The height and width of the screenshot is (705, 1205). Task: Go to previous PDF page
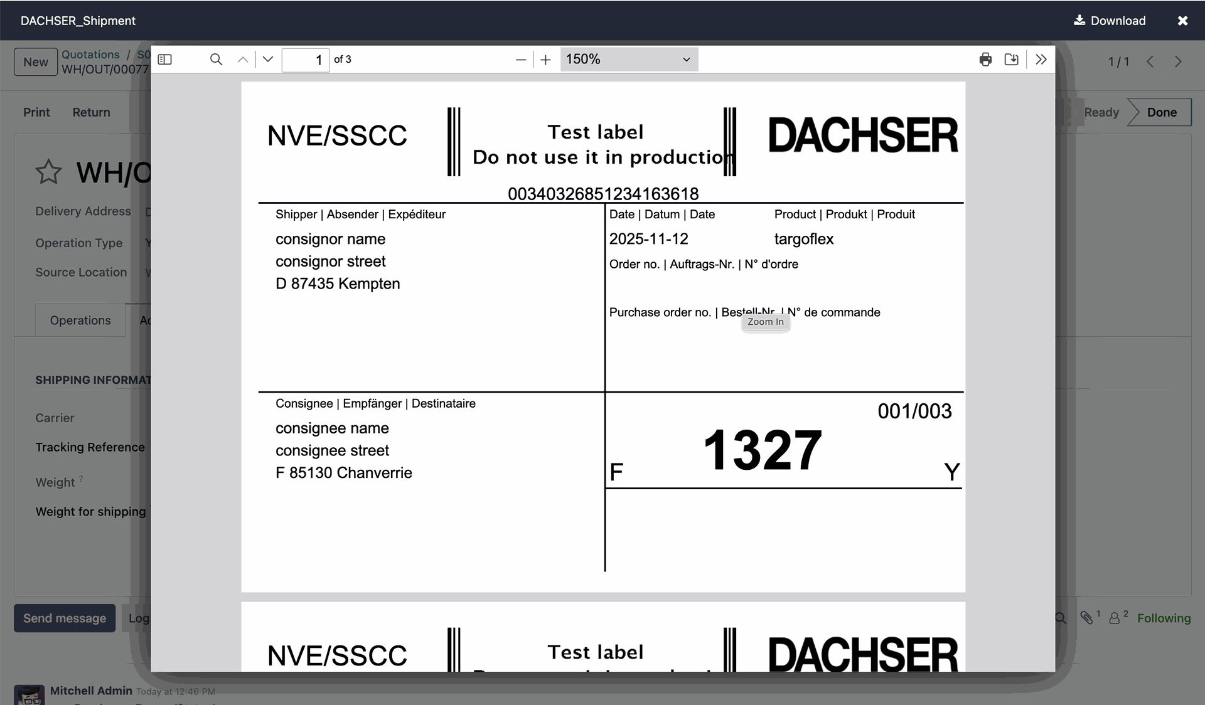(x=243, y=60)
